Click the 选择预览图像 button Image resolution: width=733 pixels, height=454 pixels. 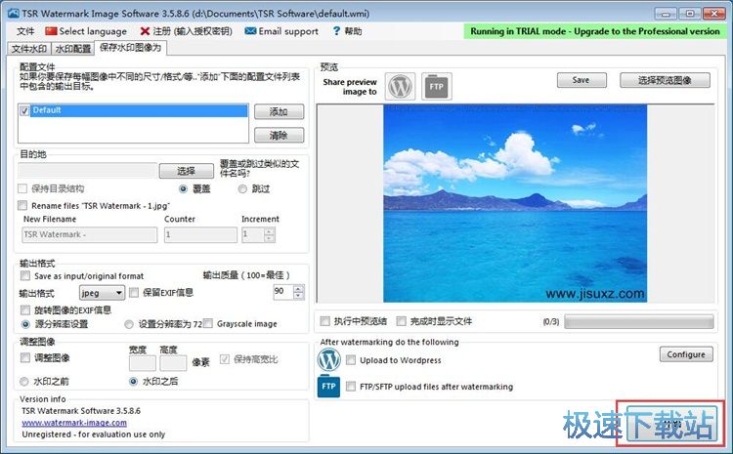[665, 80]
